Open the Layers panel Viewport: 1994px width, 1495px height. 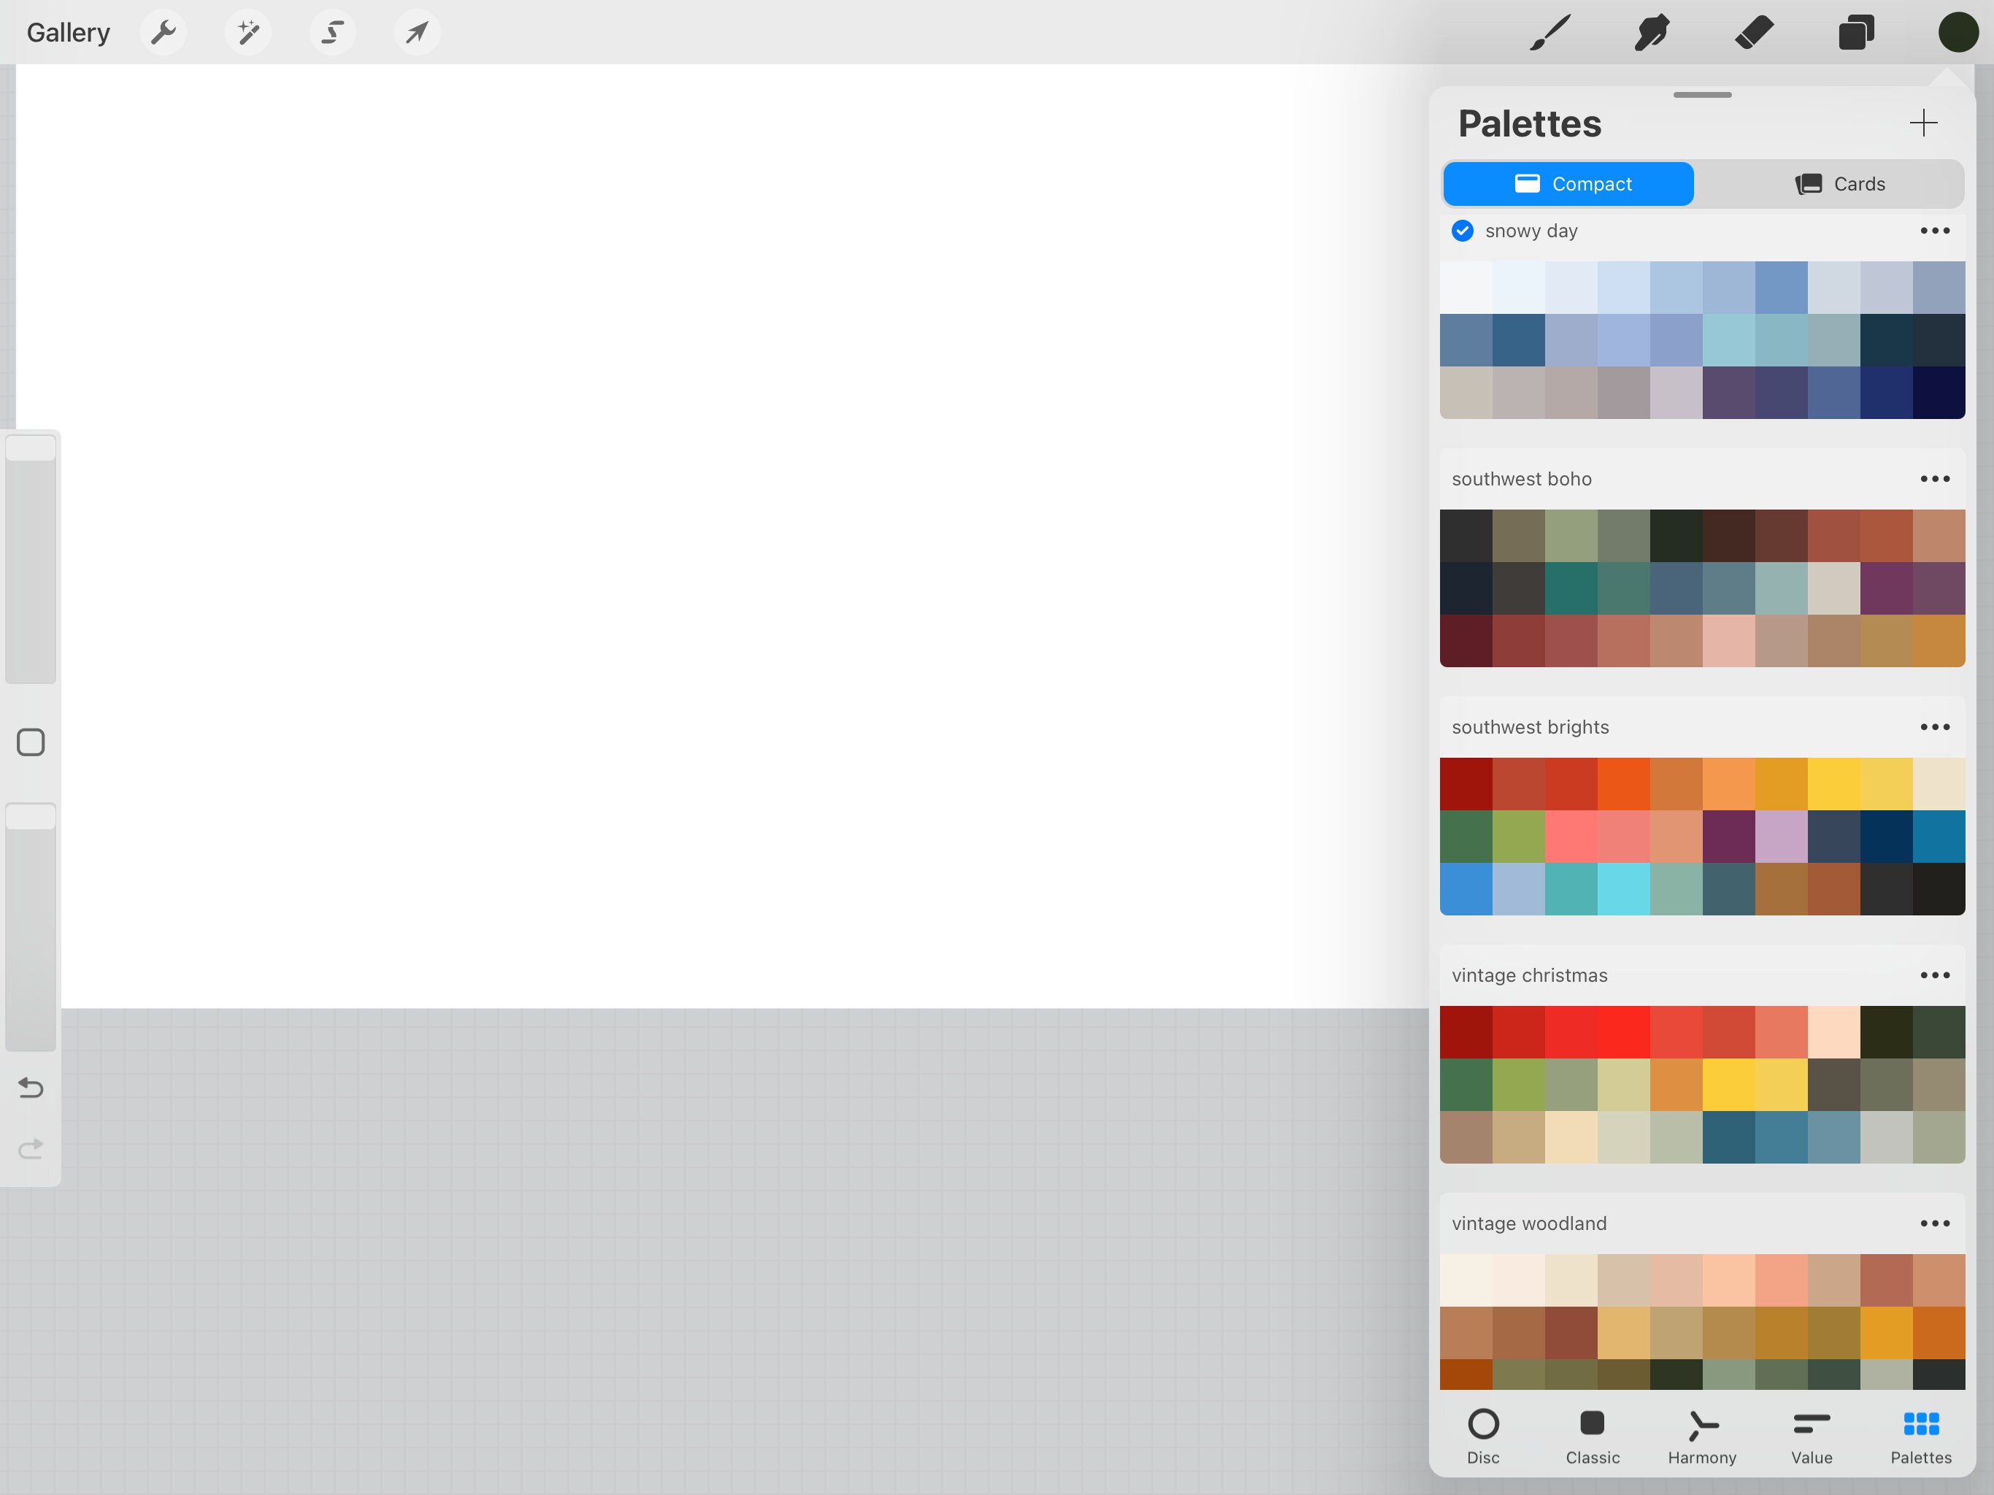[x=1857, y=32]
